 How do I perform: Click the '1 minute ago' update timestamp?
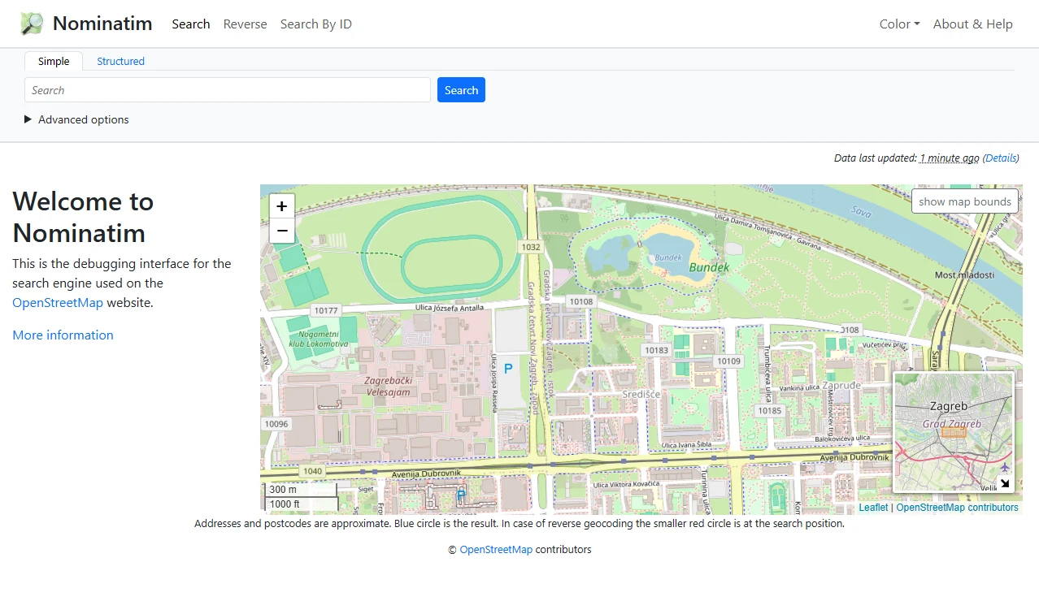click(x=950, y=158)
